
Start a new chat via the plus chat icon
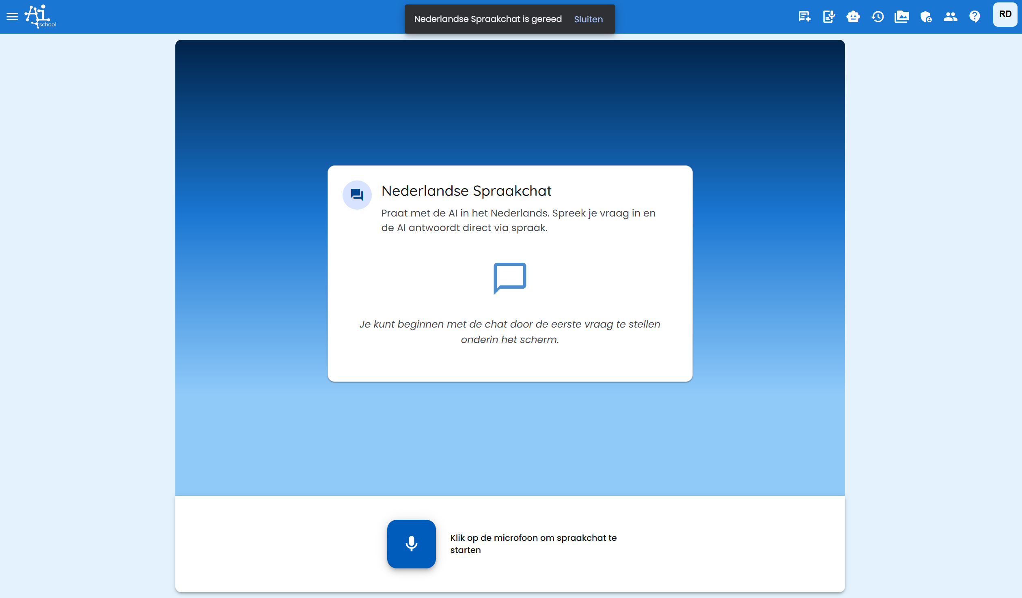804,17
